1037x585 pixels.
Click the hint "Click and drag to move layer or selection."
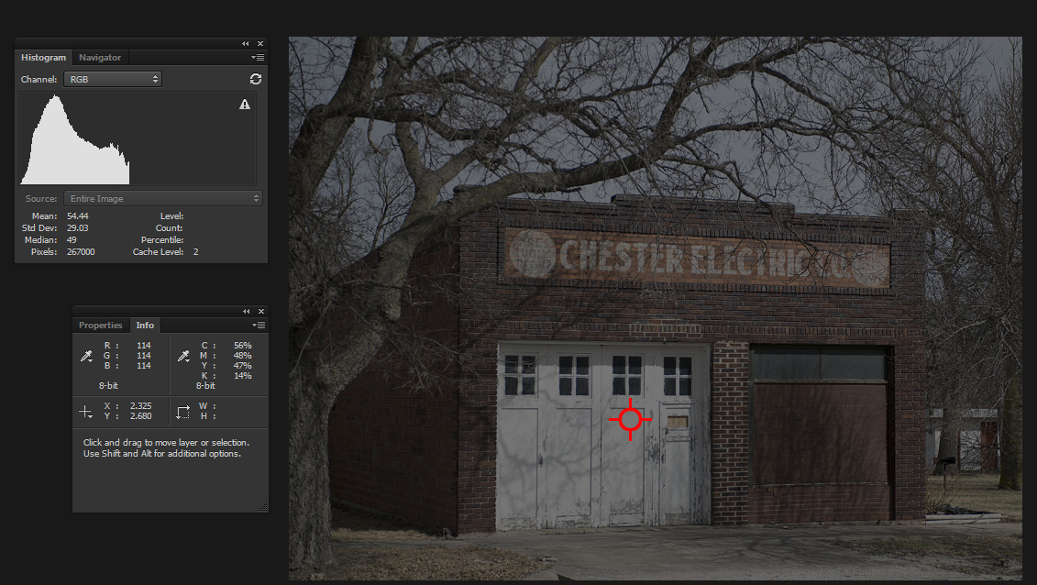coord(166,443)
